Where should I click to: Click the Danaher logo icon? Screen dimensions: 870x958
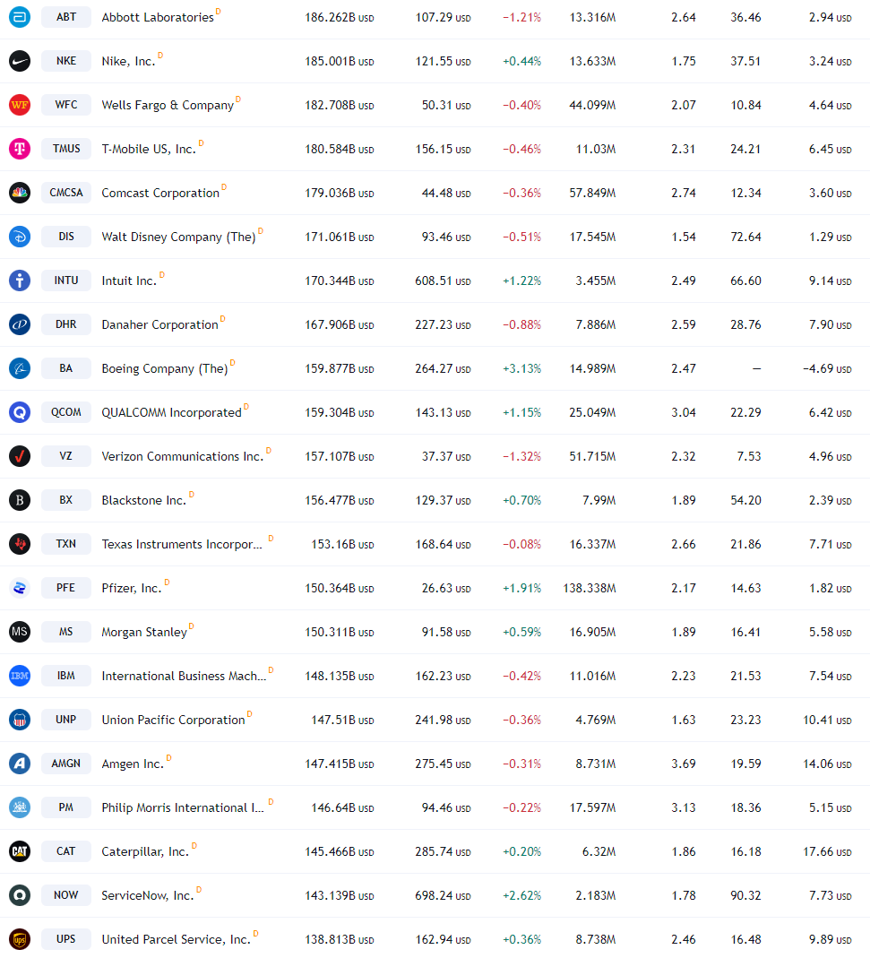(x=20, y=324)
